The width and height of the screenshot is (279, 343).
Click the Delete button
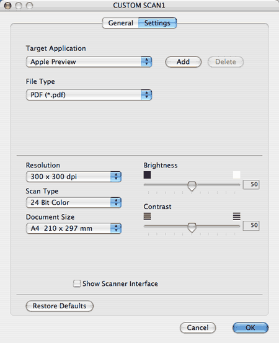coord(226,62)
